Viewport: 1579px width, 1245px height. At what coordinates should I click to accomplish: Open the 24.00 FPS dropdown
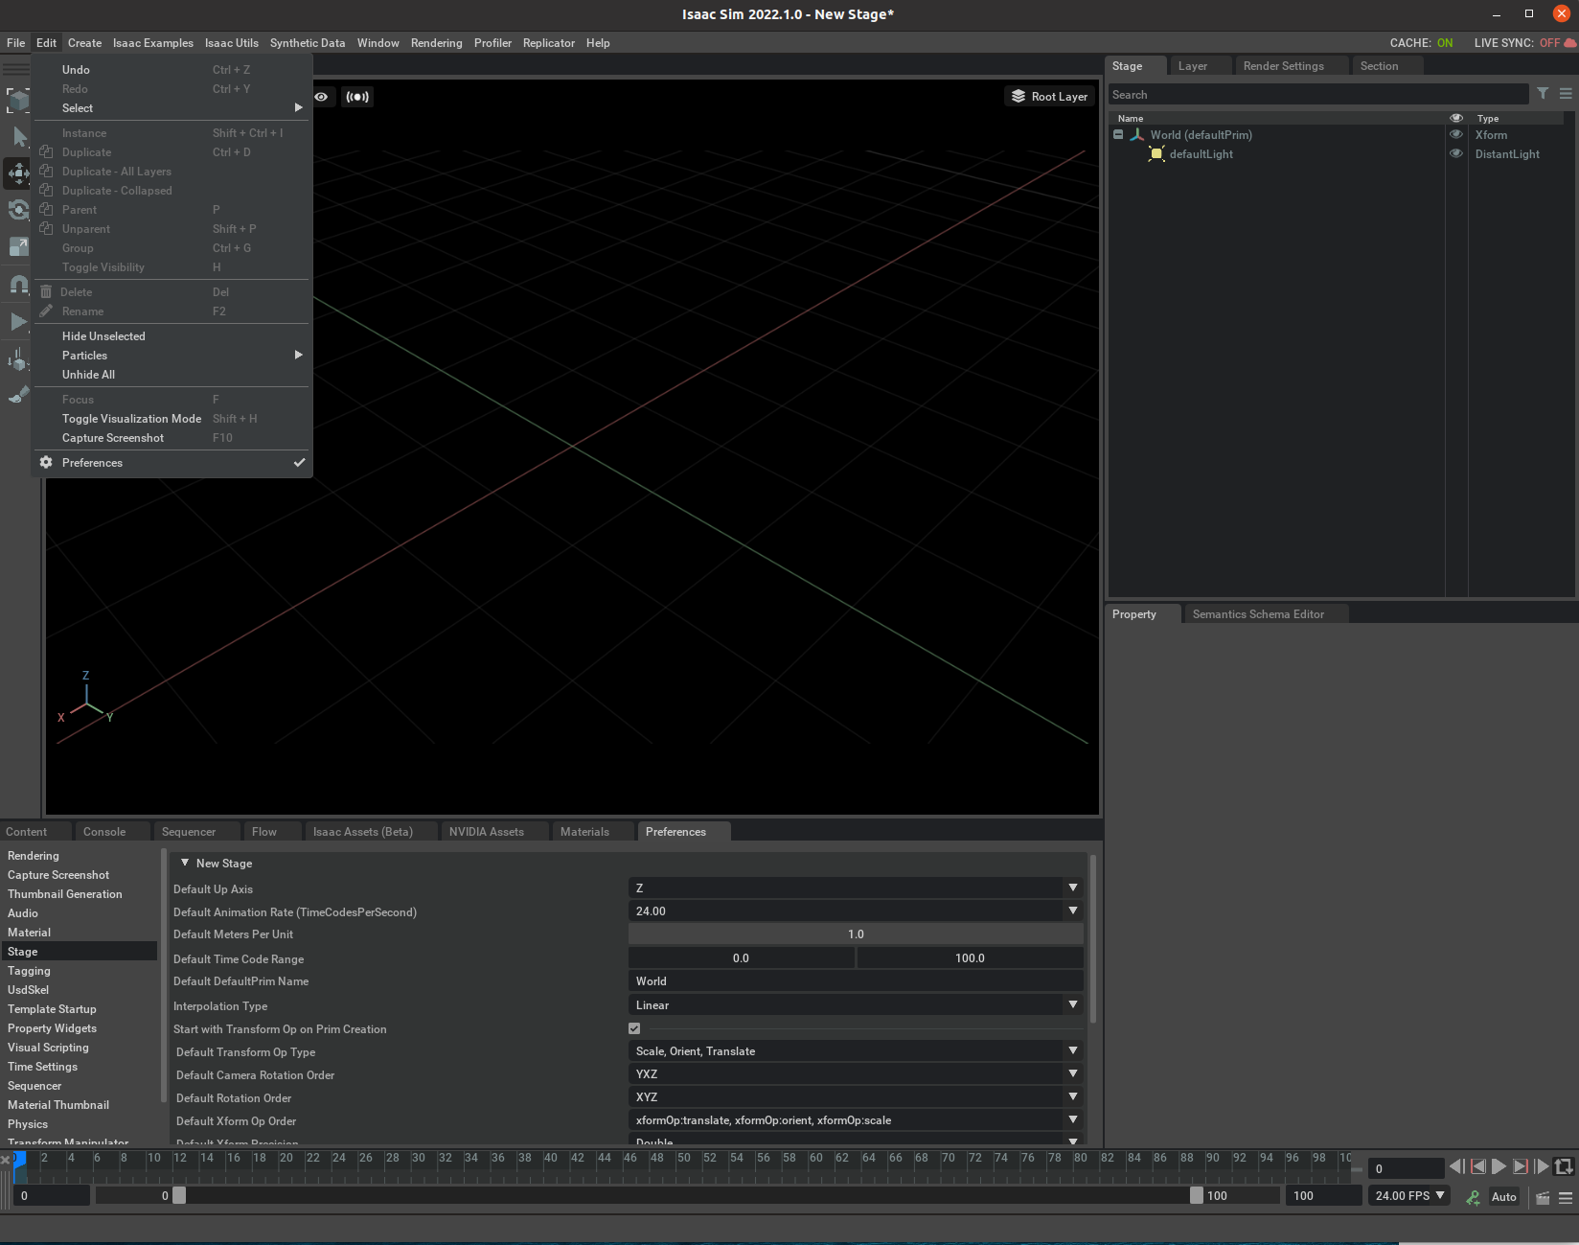coord(1409,1196)
